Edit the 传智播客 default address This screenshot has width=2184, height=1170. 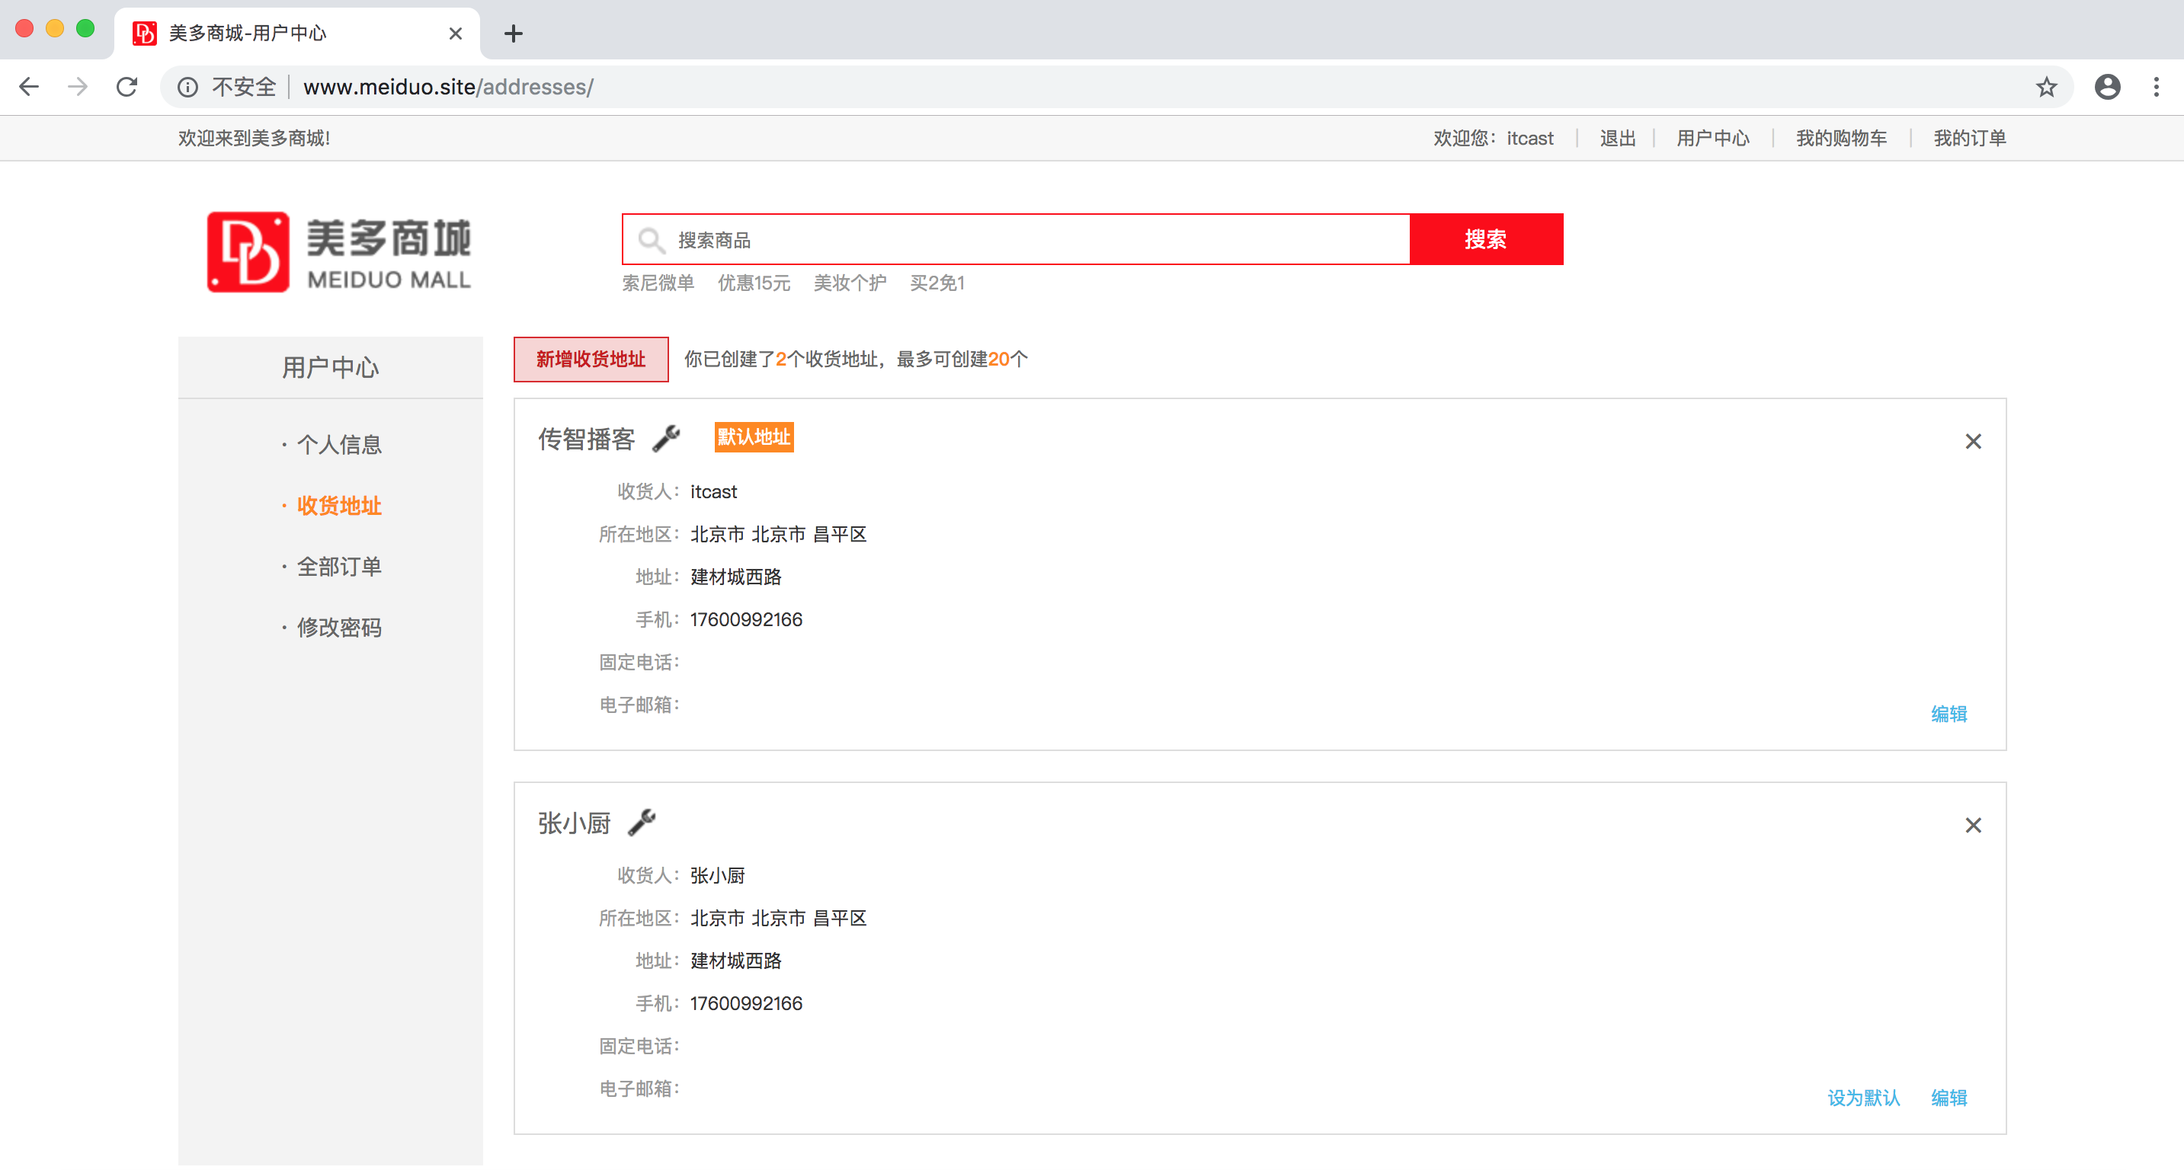coord(1949,714)
